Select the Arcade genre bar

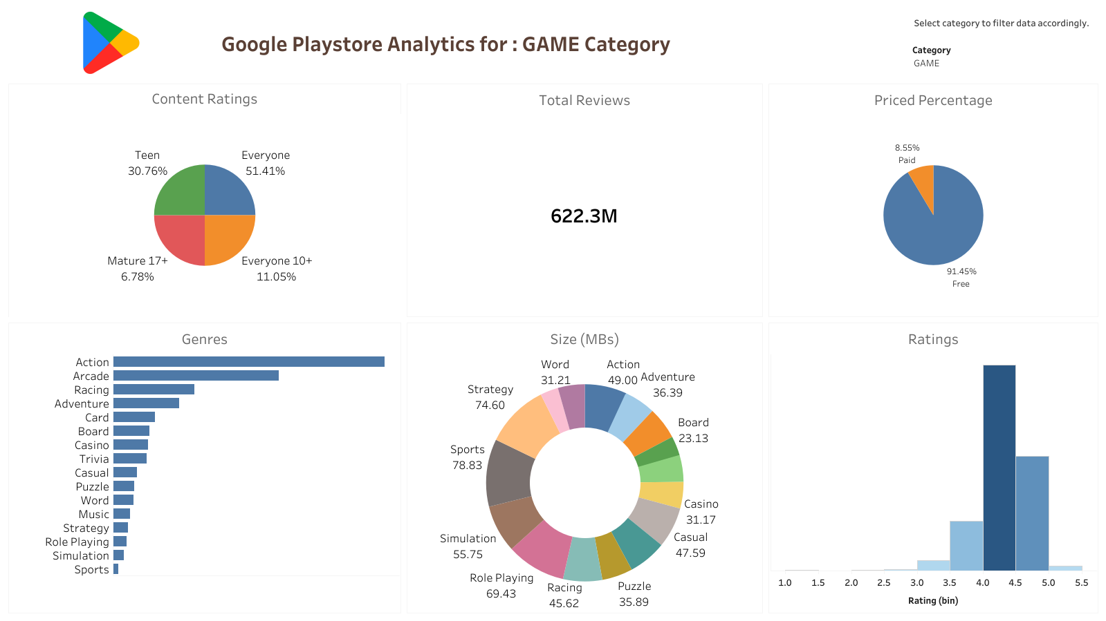(x=196, y=376)
